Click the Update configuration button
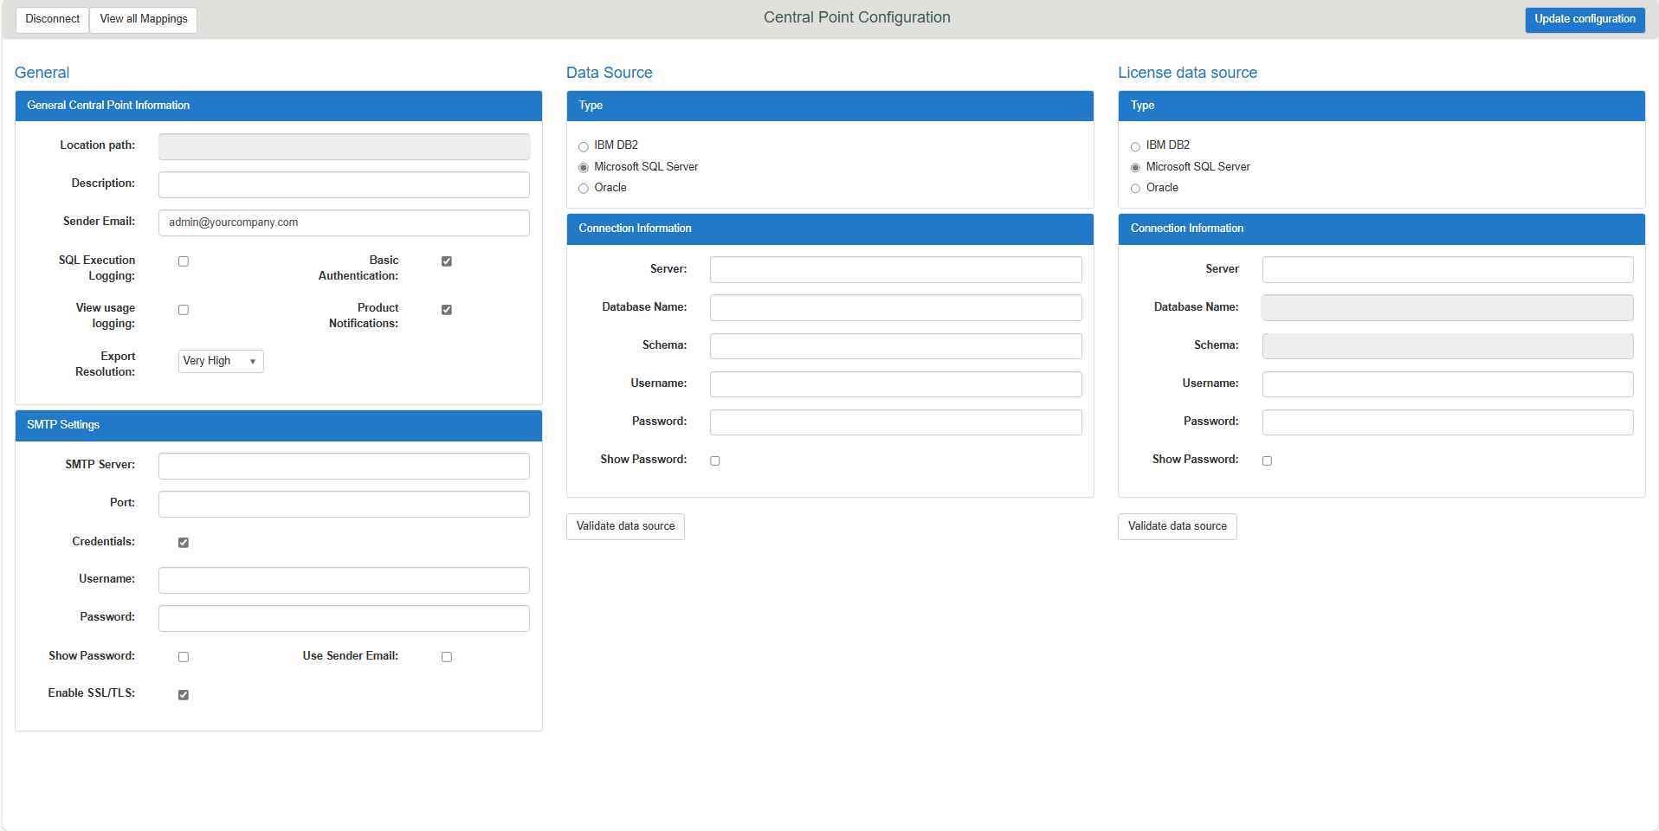Screen dimensions: 1659x831 coord(1585,19)
